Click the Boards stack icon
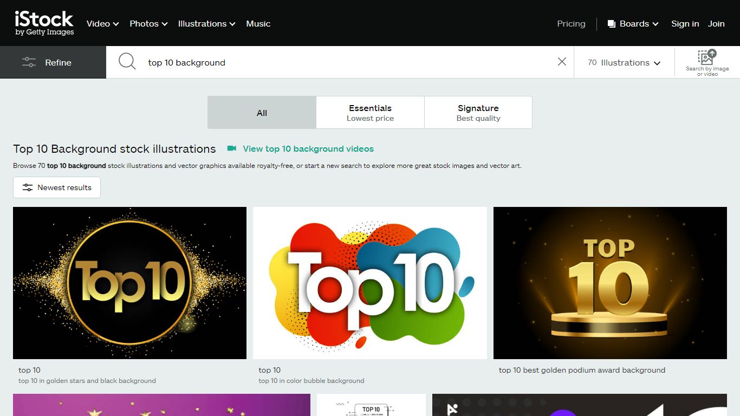Viewport: 740px width, 416px height. tap(612, 24)
